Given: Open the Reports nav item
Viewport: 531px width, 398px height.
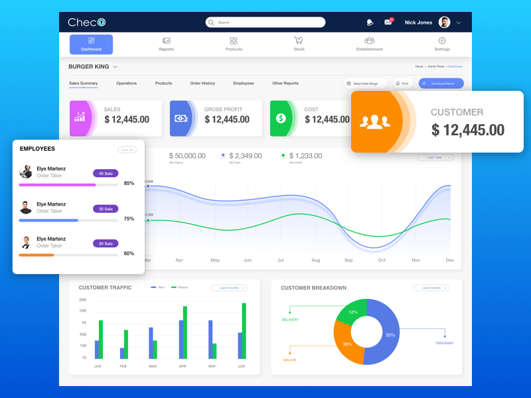Looking at the screenshot, I should (167, 44).
